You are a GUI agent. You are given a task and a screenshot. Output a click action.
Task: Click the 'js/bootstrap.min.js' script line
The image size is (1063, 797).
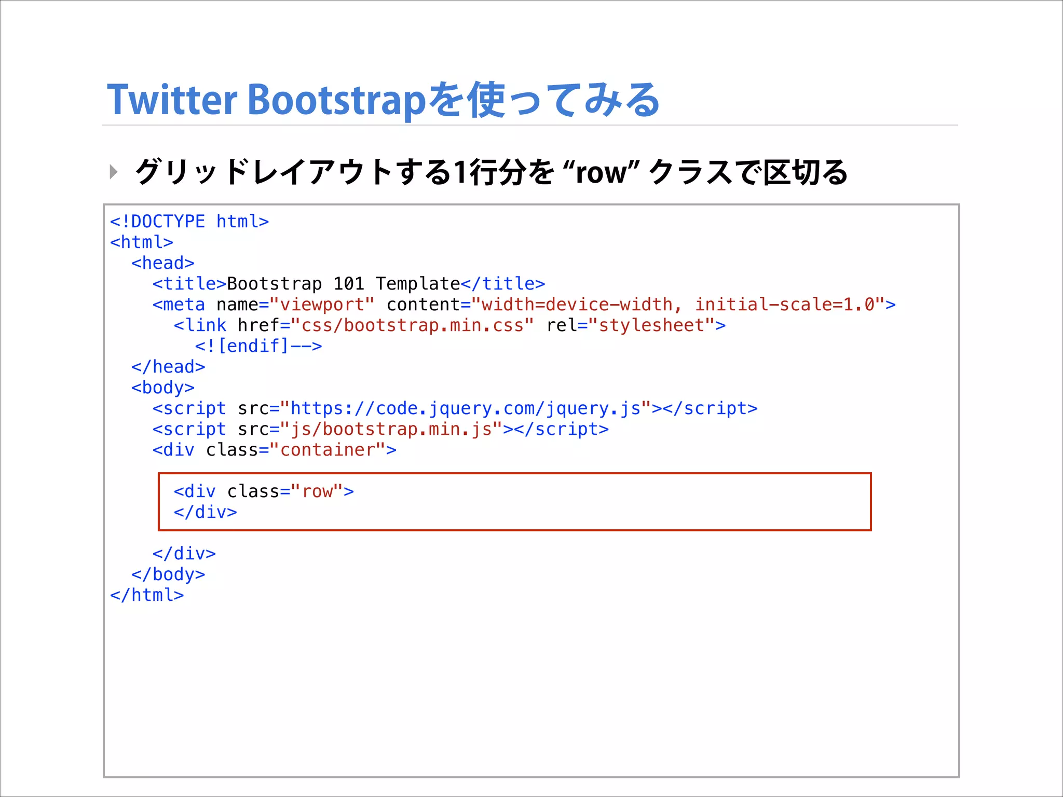click(380, 429)
